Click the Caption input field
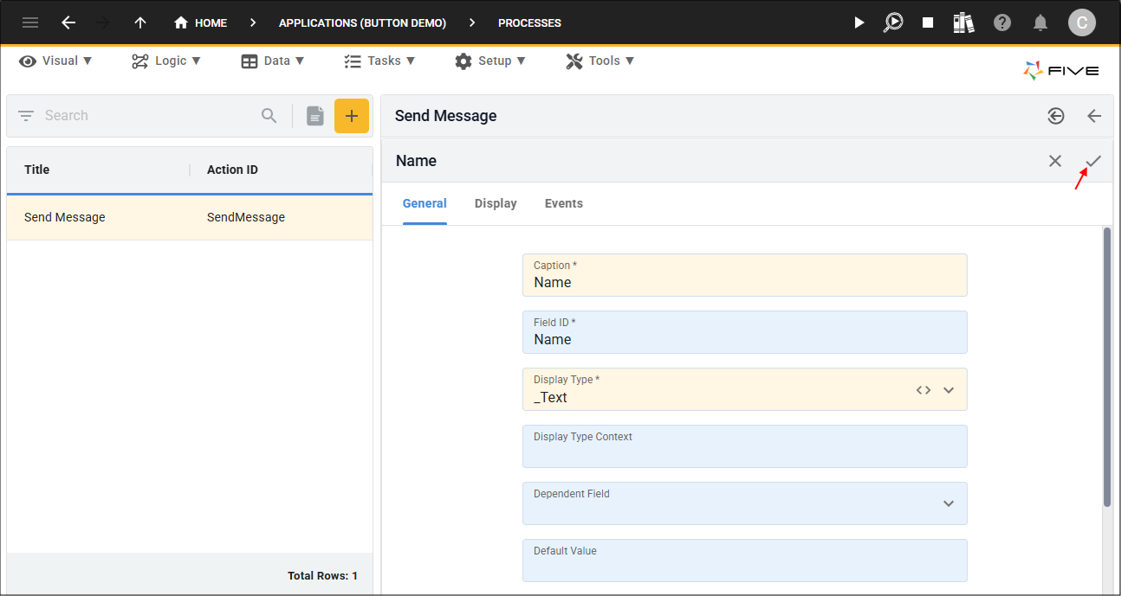 [x=745, y=275]
